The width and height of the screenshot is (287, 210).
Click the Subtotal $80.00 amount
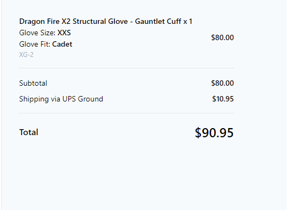pyautogui.click(x=222, y=84)
